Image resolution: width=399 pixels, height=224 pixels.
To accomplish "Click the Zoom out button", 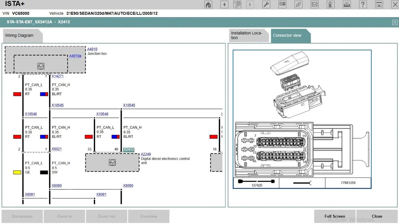I will point(106,216).
